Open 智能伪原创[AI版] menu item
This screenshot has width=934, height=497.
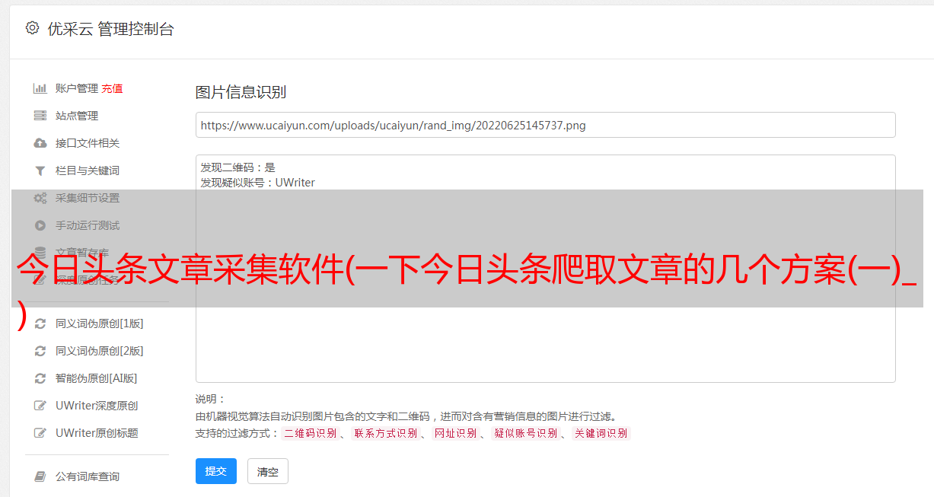click(x=97, y=378)
